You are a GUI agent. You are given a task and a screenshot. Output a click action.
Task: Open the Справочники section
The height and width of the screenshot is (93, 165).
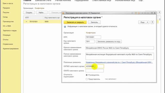click(x=8, y=44)
